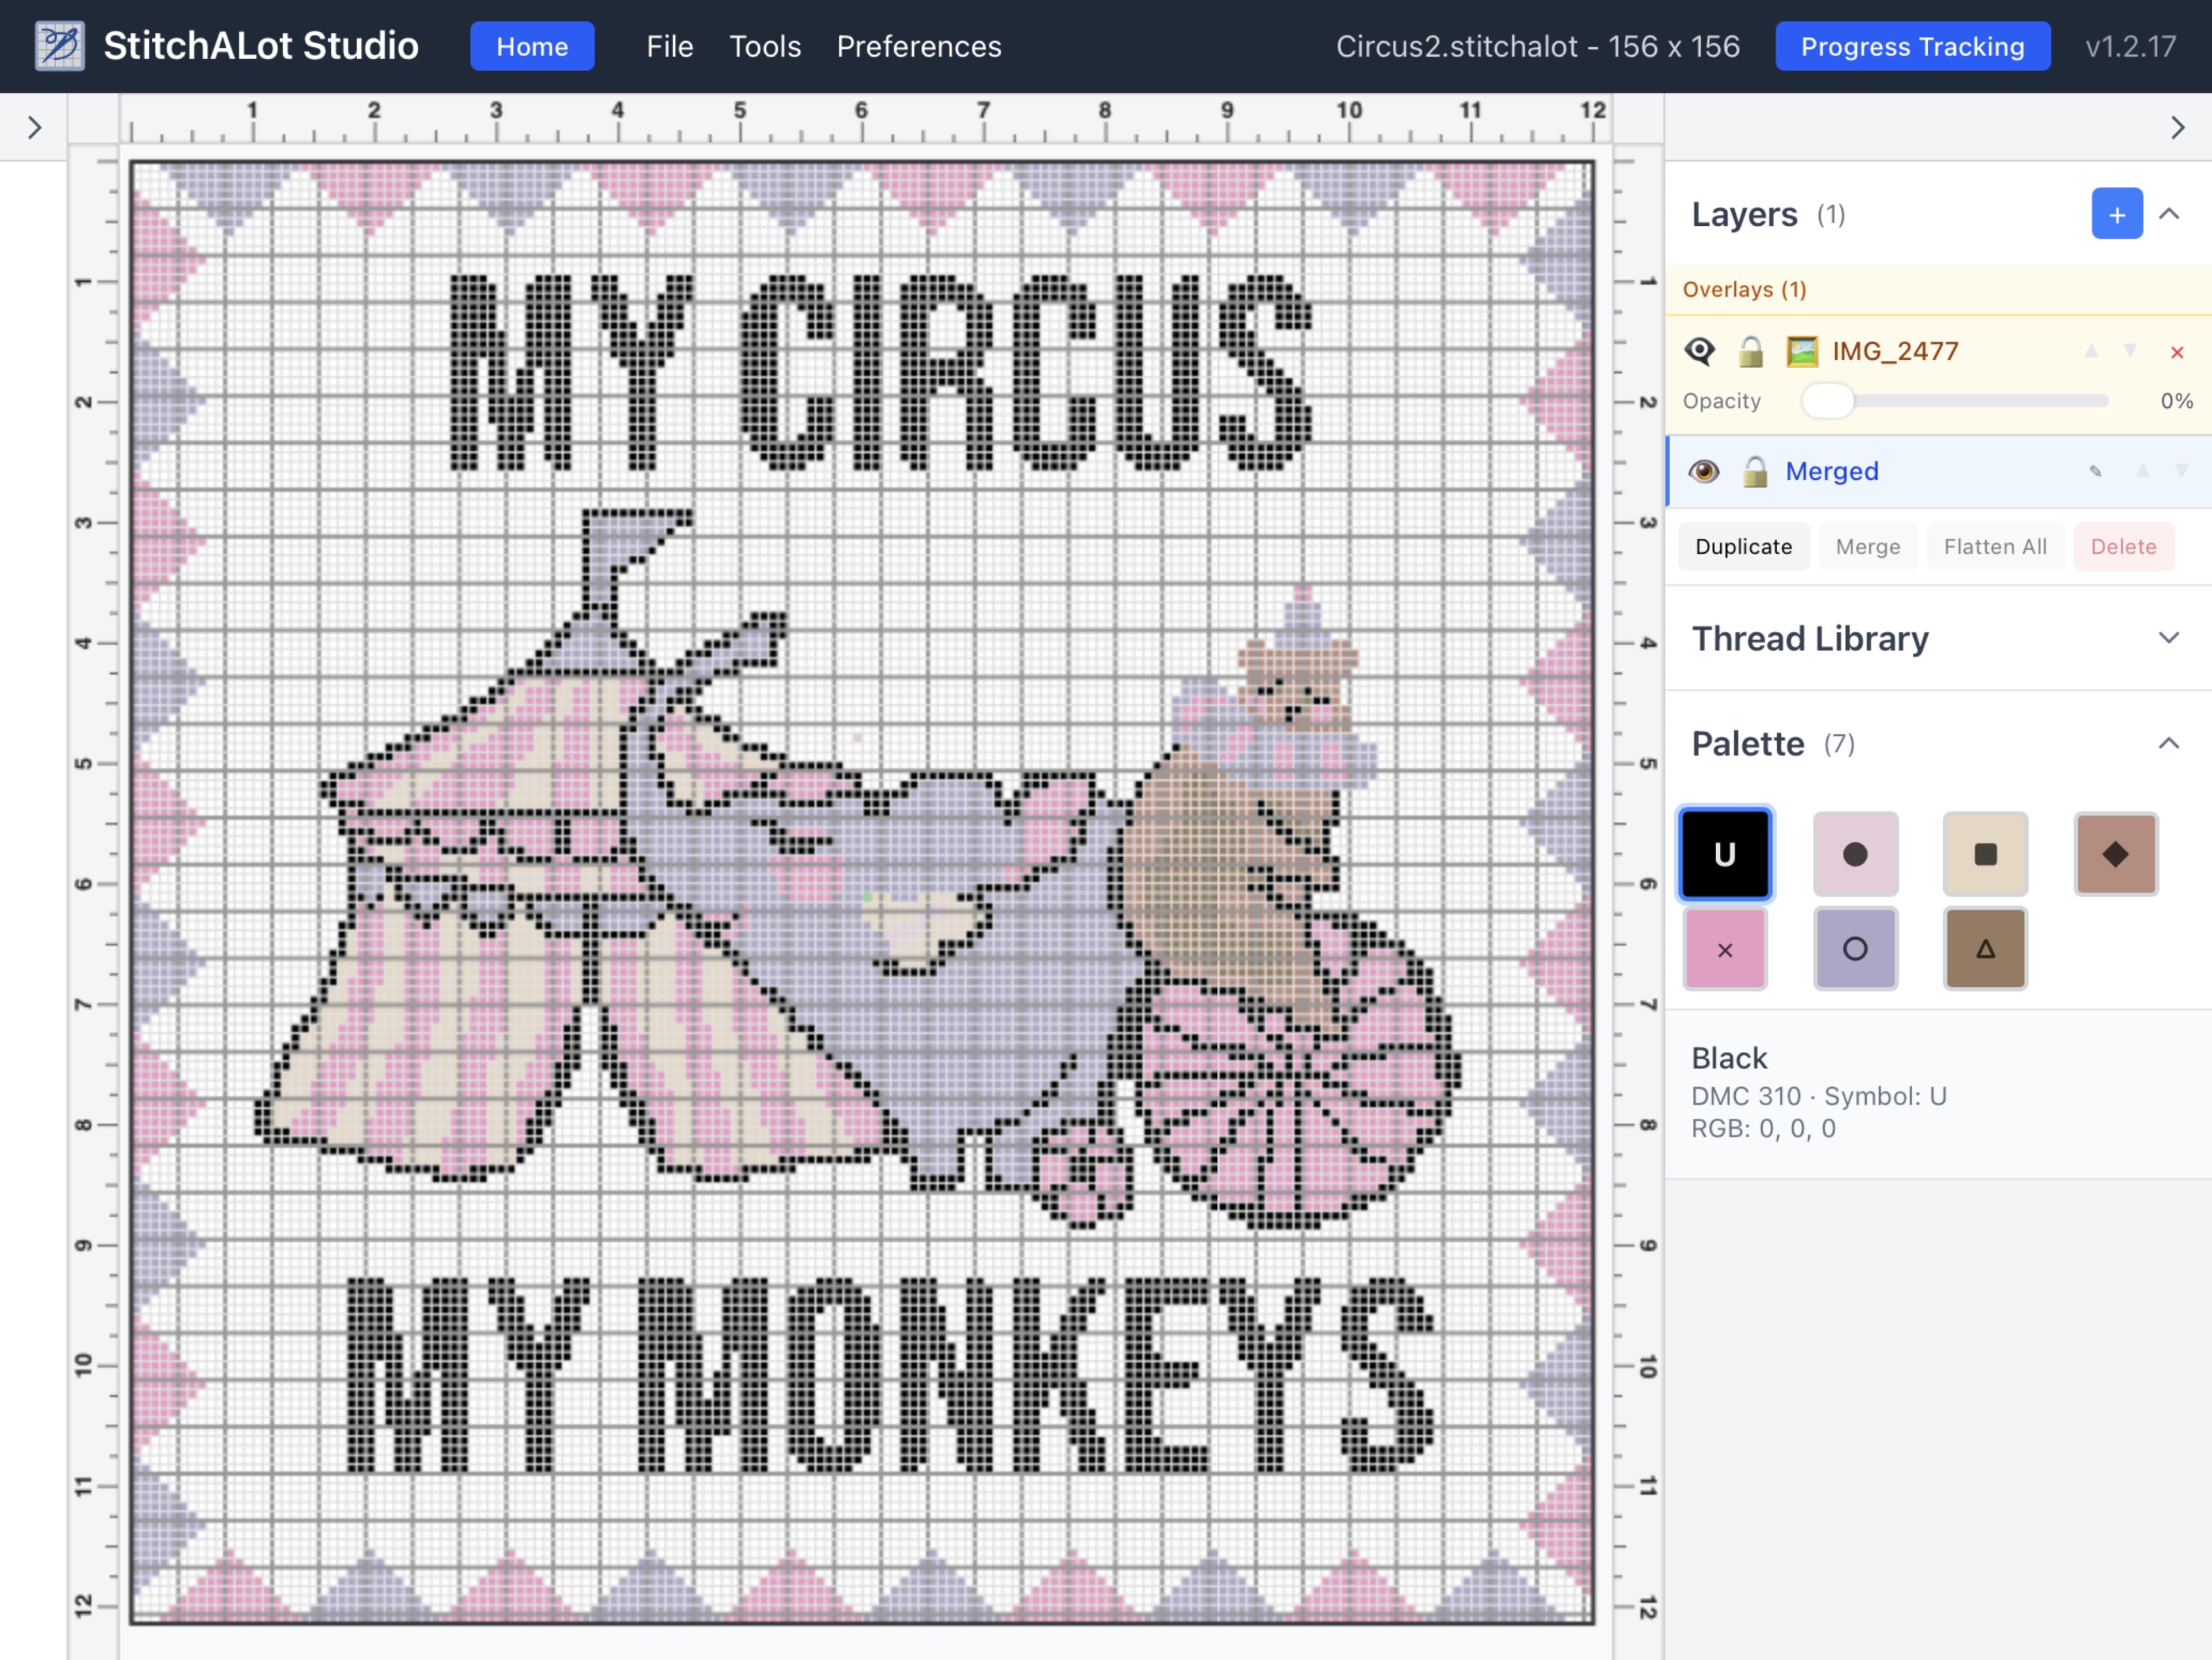Viewport: 2212px width, 1660px height.
Task: Toggle lock on the Merged layer
Action: coord(1755,471)
